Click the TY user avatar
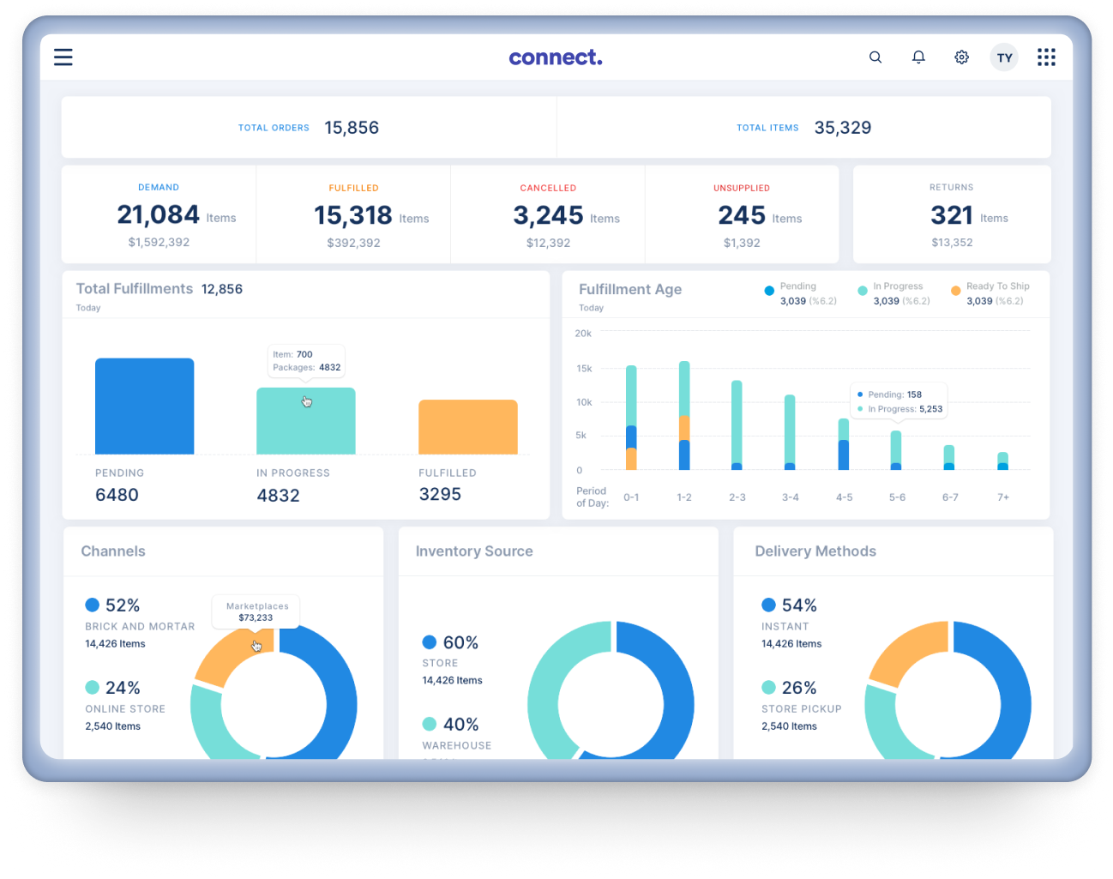This screenshot has height=879, width=1113. tap(1004, 57)
